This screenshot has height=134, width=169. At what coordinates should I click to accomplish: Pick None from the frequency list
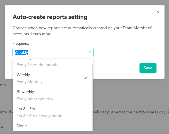coord(53,126)
